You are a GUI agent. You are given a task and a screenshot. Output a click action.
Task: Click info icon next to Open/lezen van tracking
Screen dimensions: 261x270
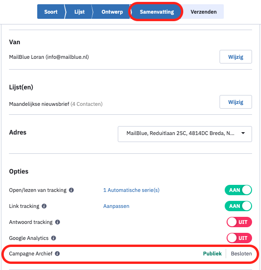[71, 190]
